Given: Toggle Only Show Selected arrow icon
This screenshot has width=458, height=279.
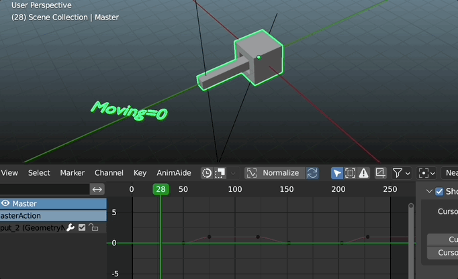Looking at the screenshot, I should (337, 173).
